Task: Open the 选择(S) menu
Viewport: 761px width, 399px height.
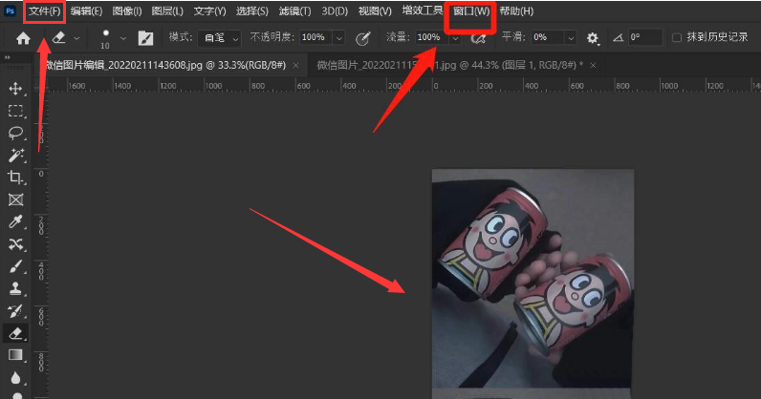Action: click(x=251, y=11)
